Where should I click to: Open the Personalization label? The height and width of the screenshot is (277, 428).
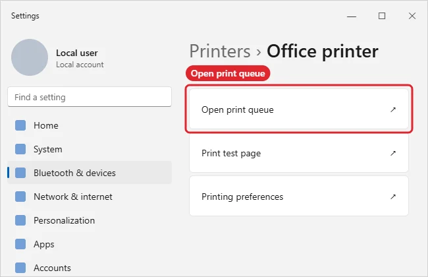click(x=64, y=220)
